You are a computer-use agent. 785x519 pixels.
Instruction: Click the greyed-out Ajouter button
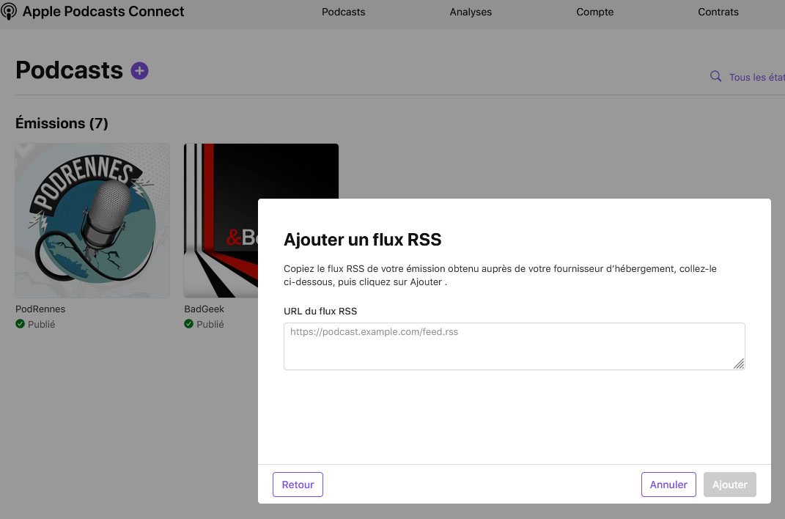pyautogui.click(x=729, y=485)
